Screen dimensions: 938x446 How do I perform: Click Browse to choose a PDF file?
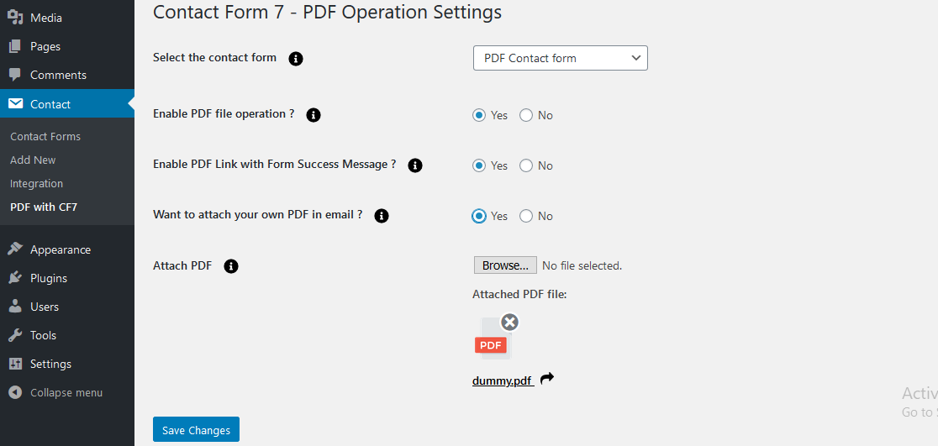(x=505, y=265)
